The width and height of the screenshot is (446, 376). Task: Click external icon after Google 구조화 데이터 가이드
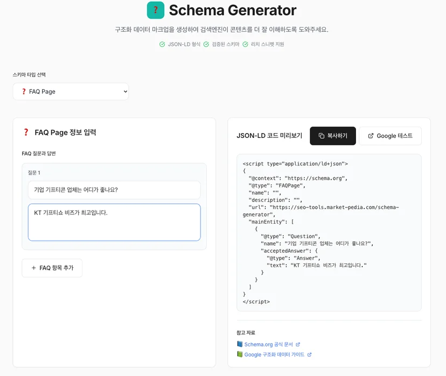point(310,354)
